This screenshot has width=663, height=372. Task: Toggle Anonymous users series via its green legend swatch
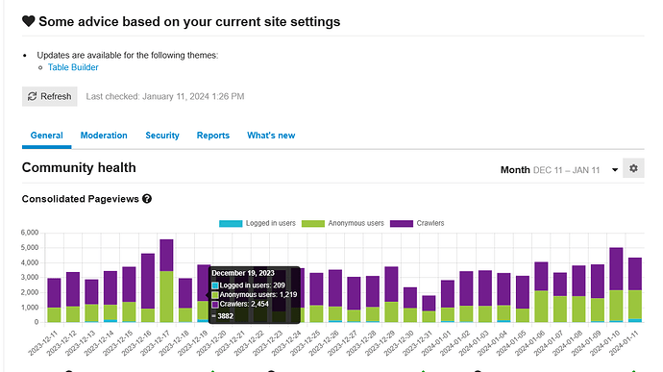[313, 223]
